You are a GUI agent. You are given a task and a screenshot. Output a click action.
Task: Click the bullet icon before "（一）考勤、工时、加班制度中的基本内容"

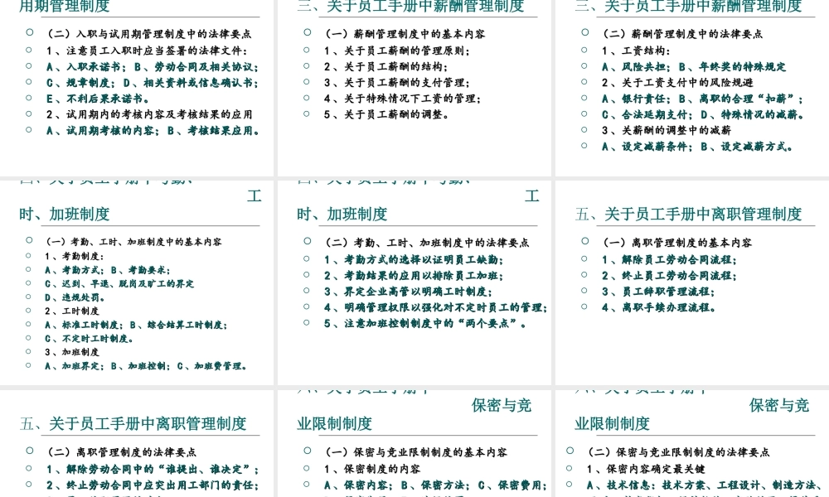pos(31,242)
